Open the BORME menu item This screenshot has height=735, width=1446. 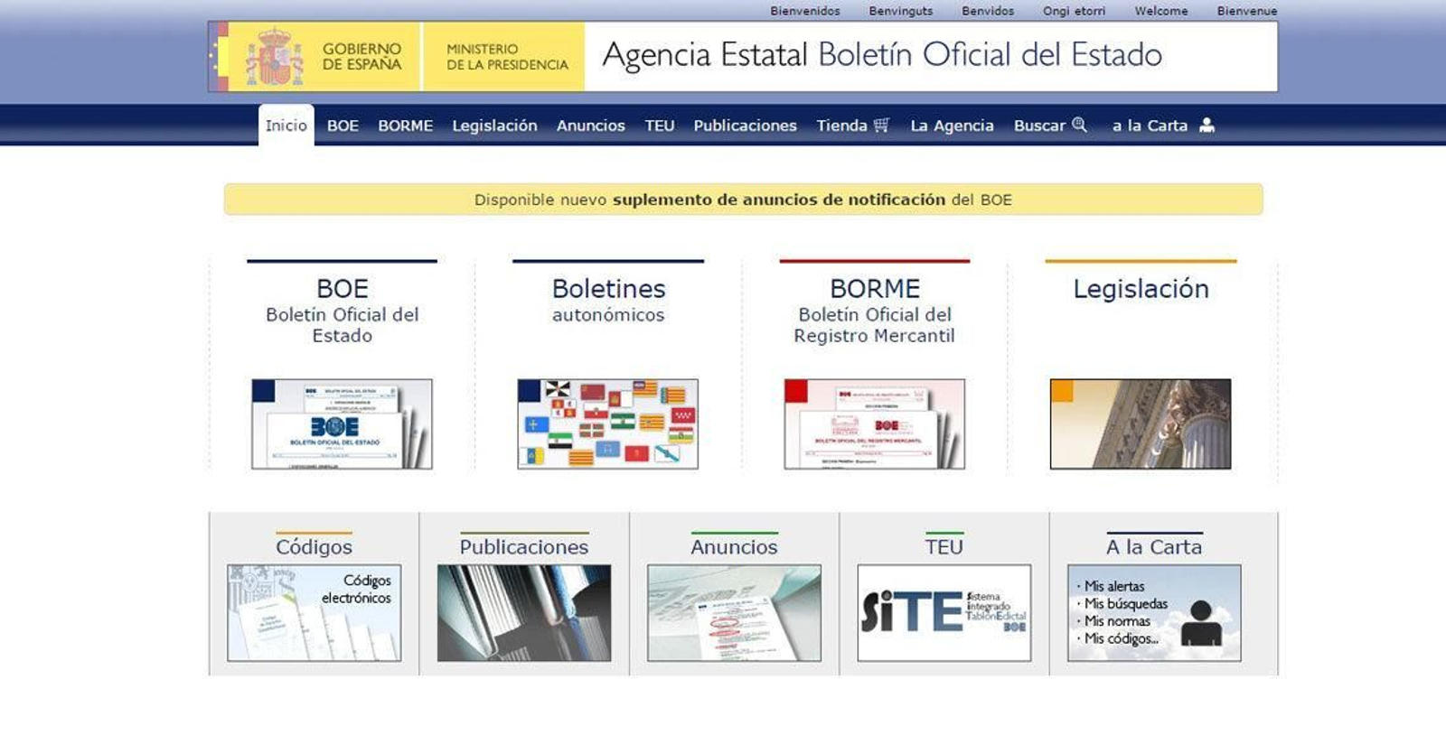tap(406, 126)
